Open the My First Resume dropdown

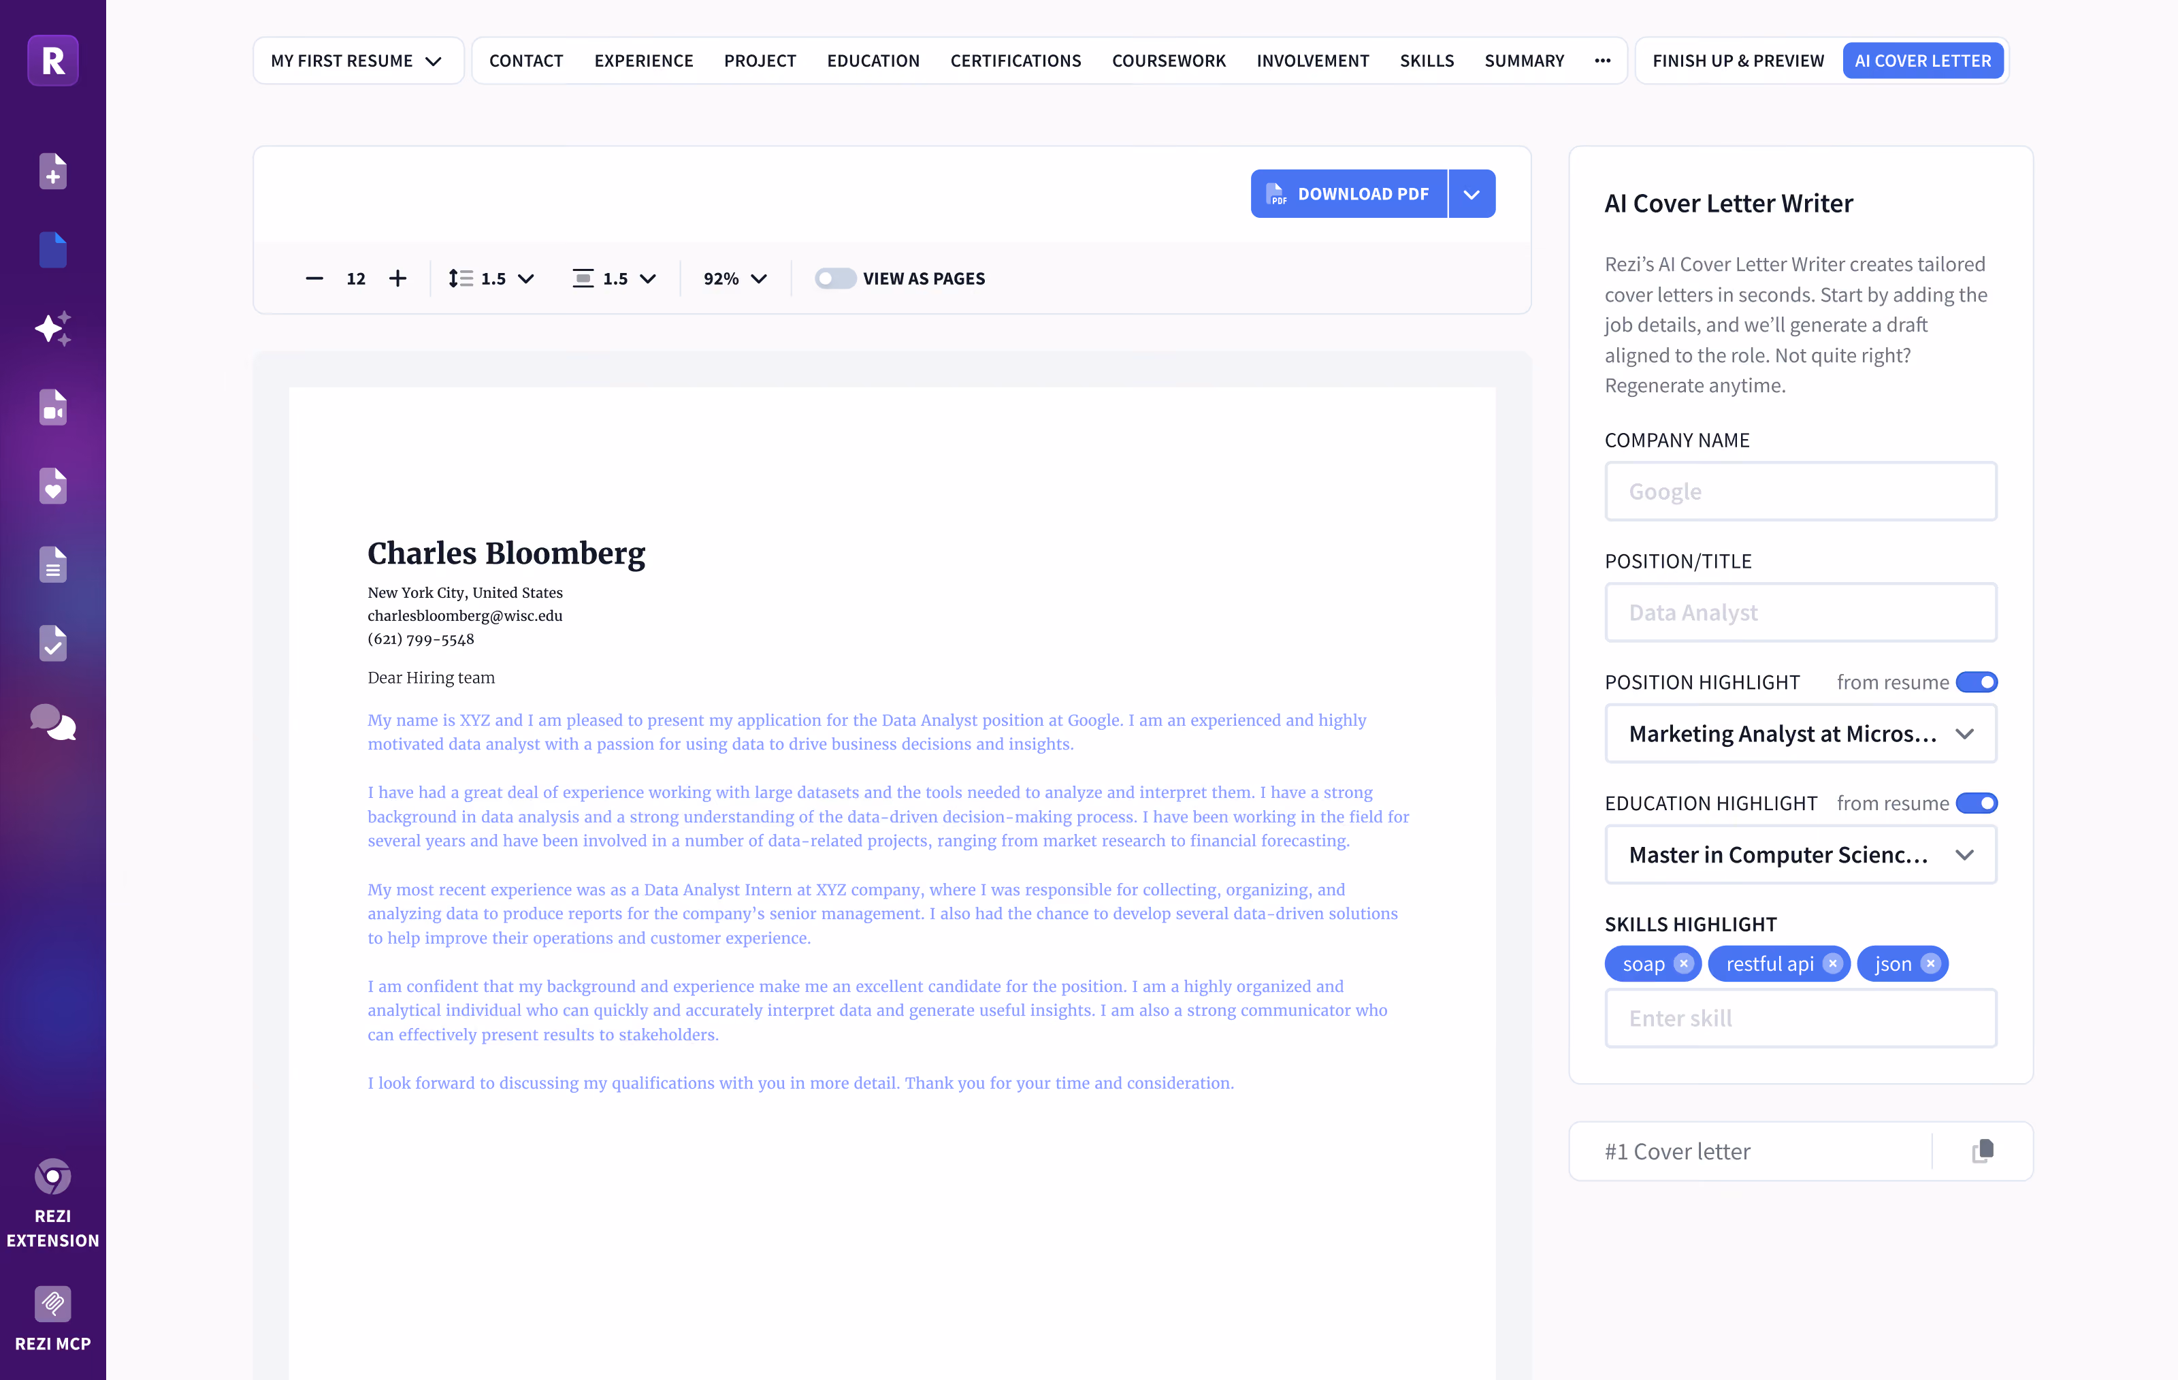358,61
